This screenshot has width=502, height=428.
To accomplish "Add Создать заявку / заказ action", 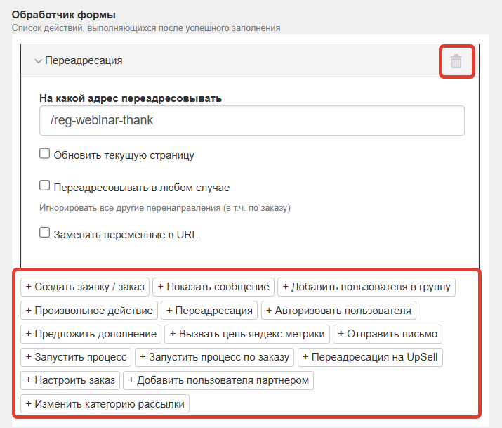I will 85,287.
